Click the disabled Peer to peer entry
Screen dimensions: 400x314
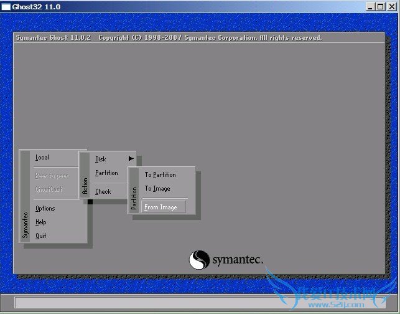52,176
